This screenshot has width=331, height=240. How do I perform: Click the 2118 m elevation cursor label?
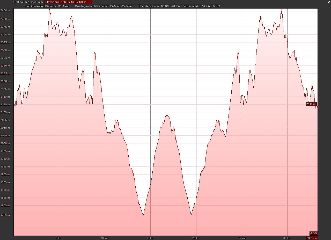(311, 104)
